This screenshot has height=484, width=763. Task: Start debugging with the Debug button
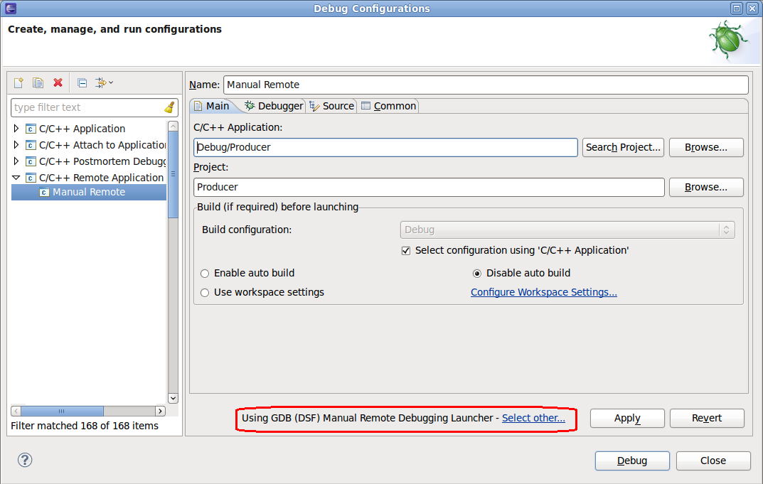point(632,461)
